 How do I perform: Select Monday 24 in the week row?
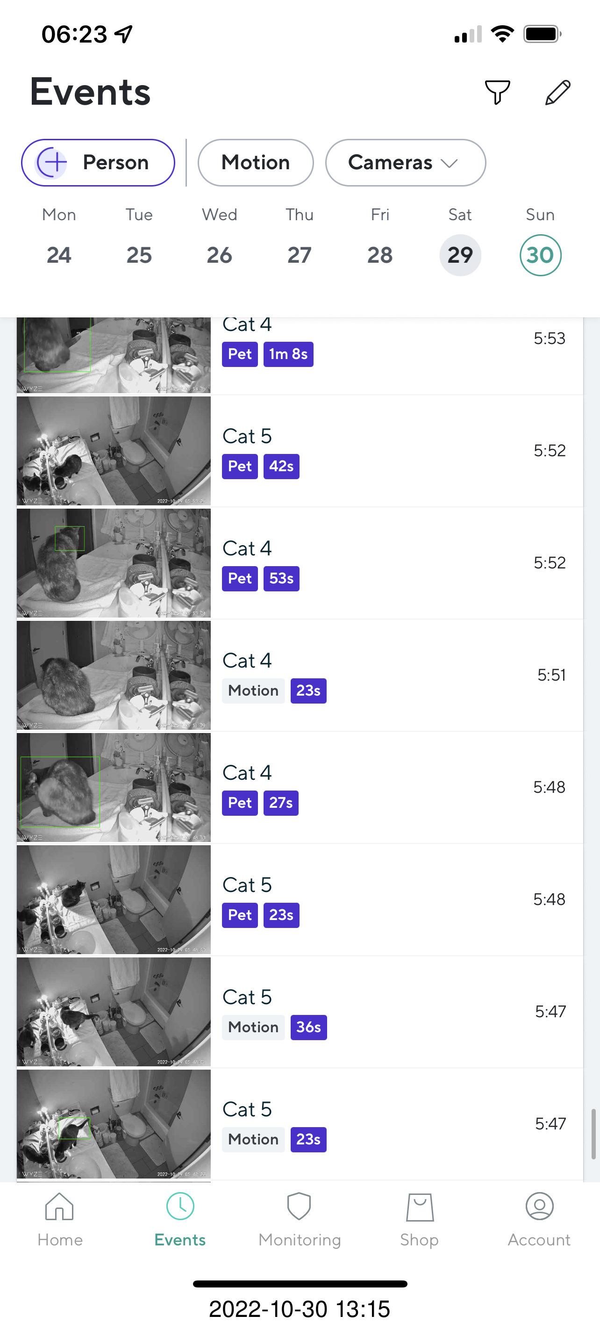coord(59,255)
